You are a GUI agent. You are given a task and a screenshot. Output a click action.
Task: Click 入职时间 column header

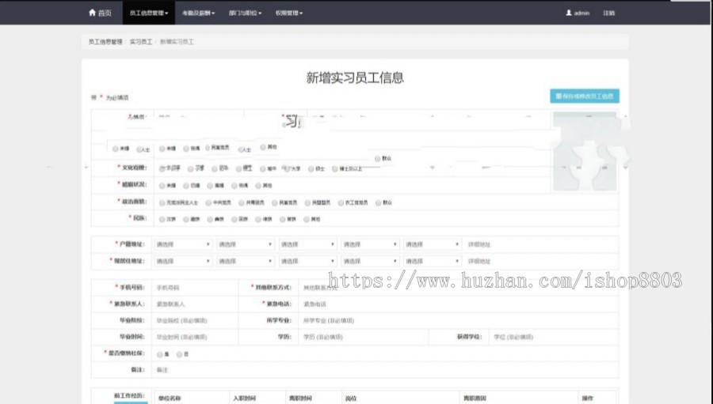[244, 398]
